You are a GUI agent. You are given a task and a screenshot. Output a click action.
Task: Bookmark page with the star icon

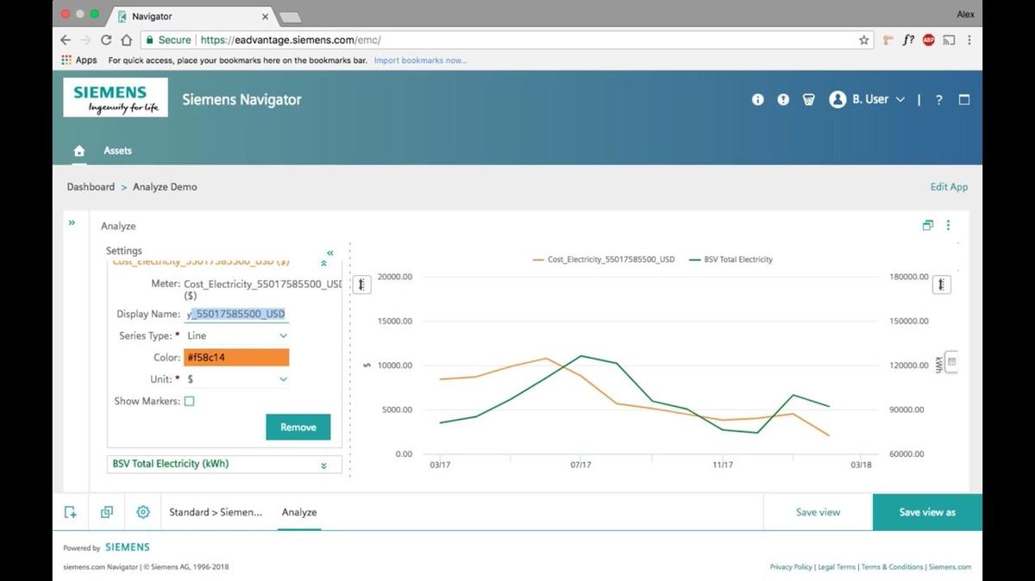point(864,40)
